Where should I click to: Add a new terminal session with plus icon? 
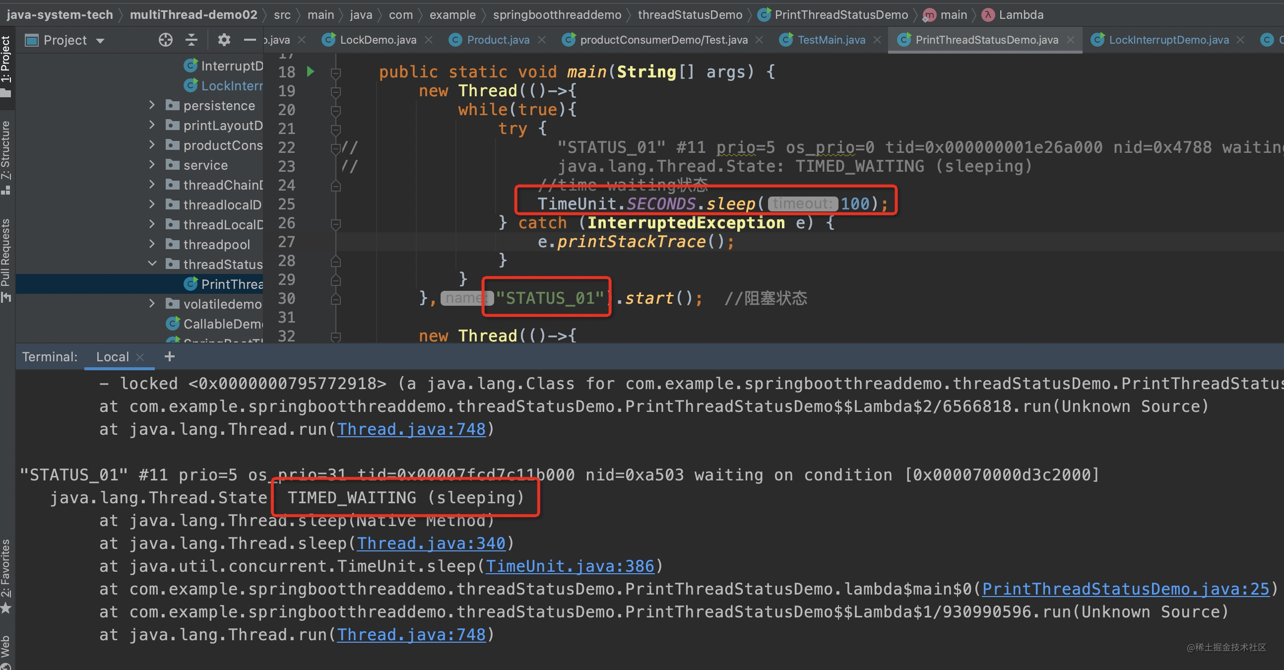point(170,356)
